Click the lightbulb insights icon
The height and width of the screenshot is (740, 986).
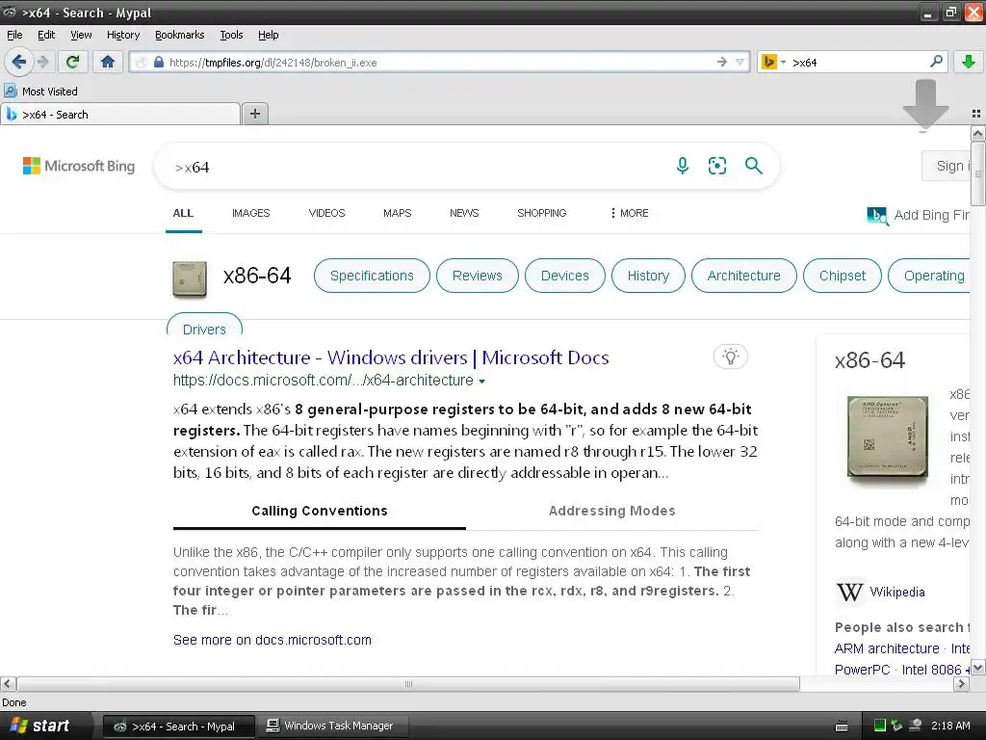coord(730,357)
